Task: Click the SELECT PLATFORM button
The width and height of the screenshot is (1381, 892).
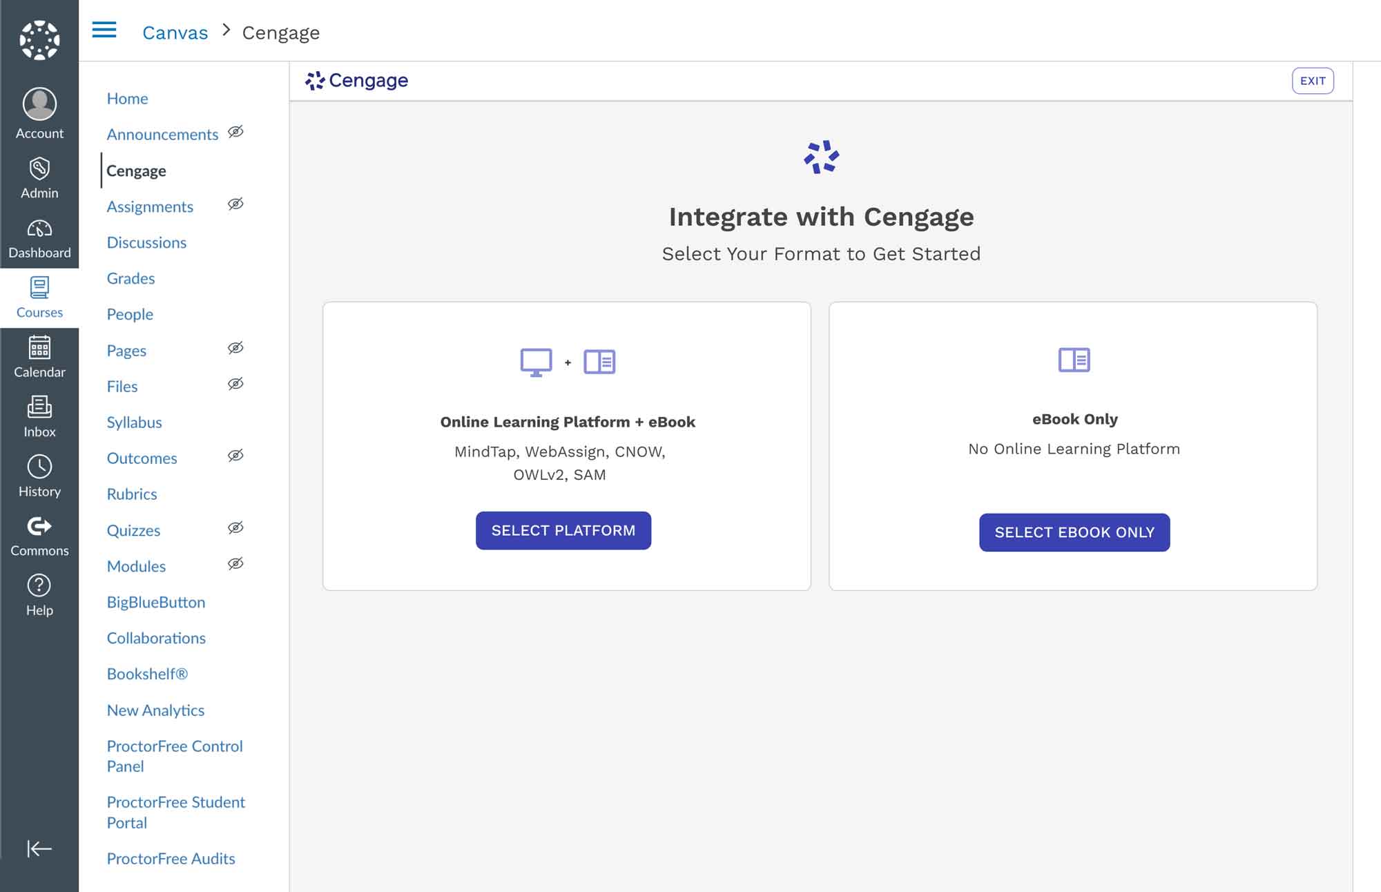Action: click(563, 531)
